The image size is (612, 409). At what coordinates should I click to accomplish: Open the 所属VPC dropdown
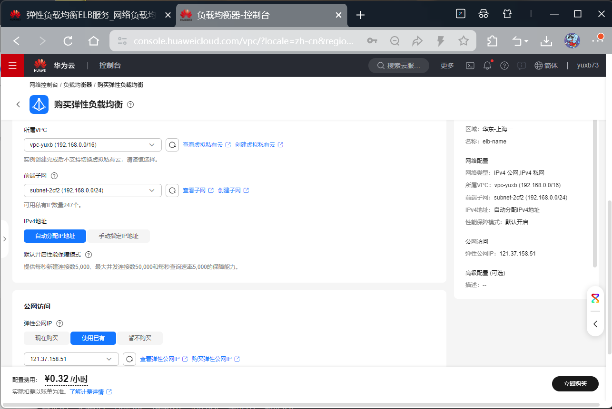pos(93,145)
